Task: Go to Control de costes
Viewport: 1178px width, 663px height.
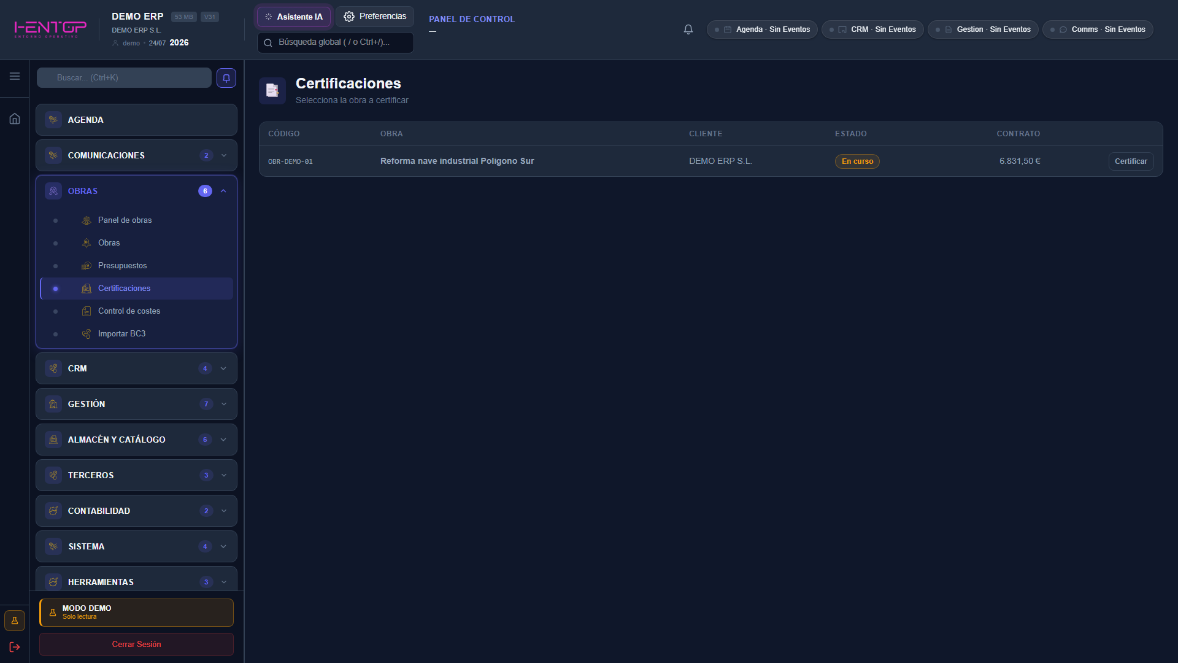Action: [x=137, y=311]
